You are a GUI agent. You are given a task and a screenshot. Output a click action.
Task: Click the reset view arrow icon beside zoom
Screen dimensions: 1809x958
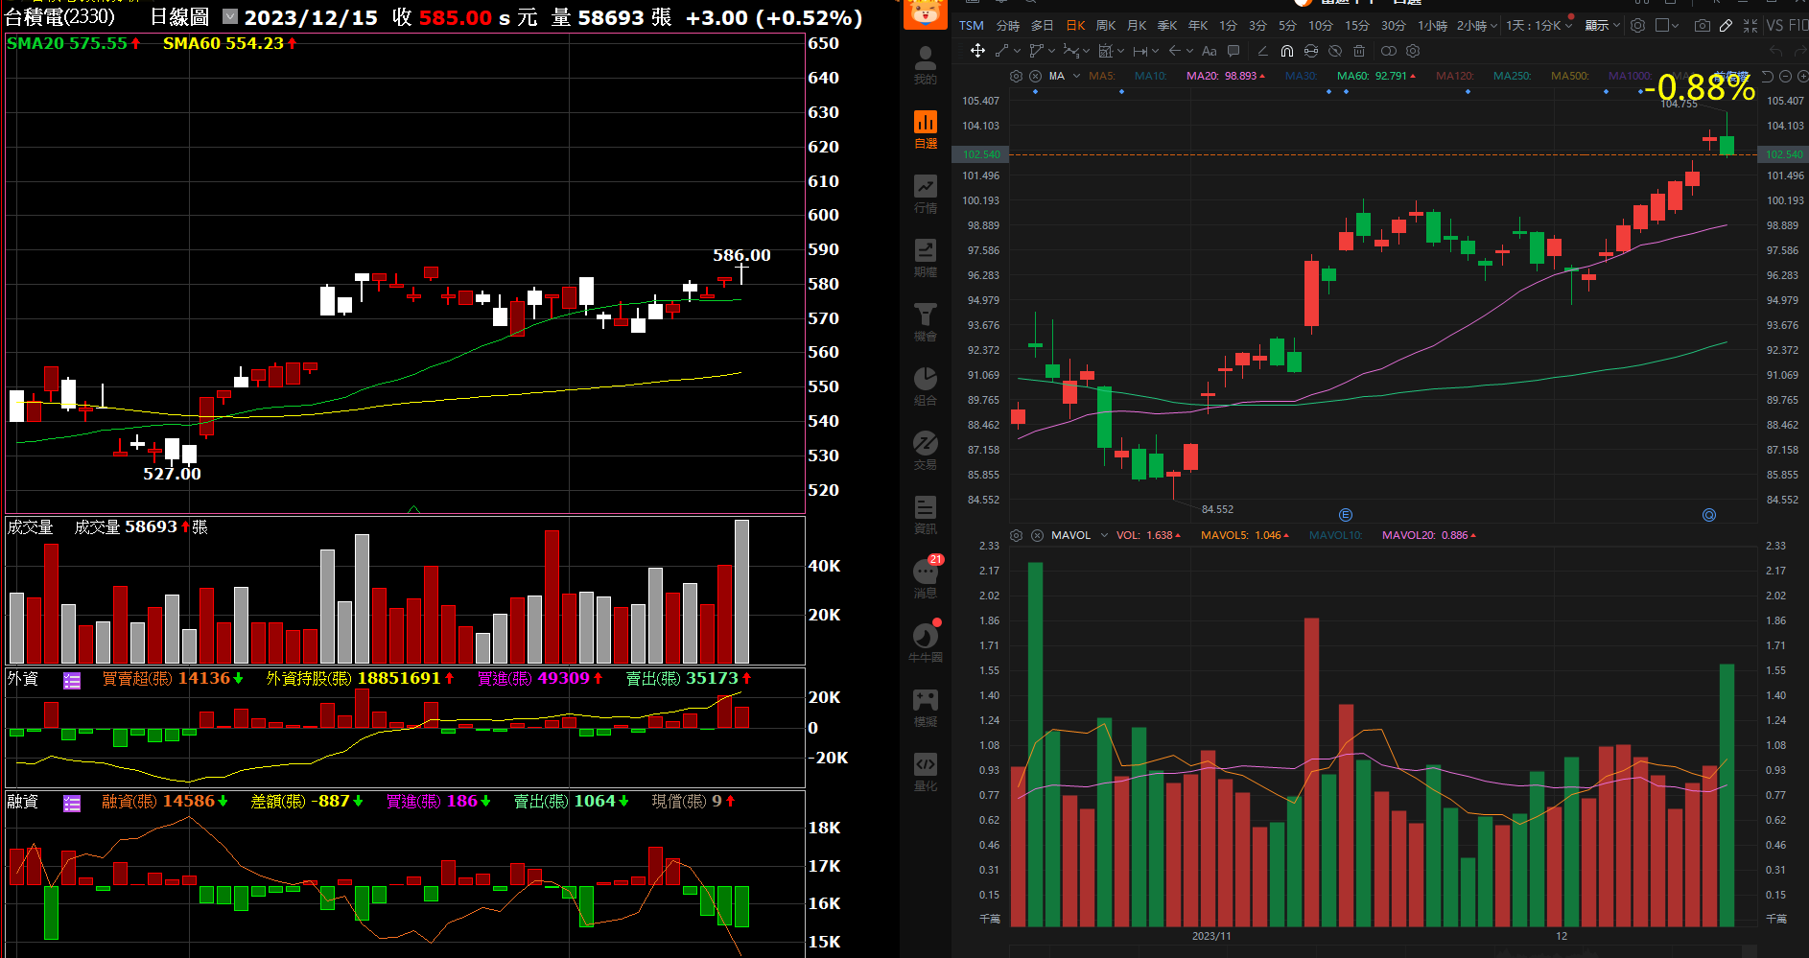click(x=1768, y=76)
